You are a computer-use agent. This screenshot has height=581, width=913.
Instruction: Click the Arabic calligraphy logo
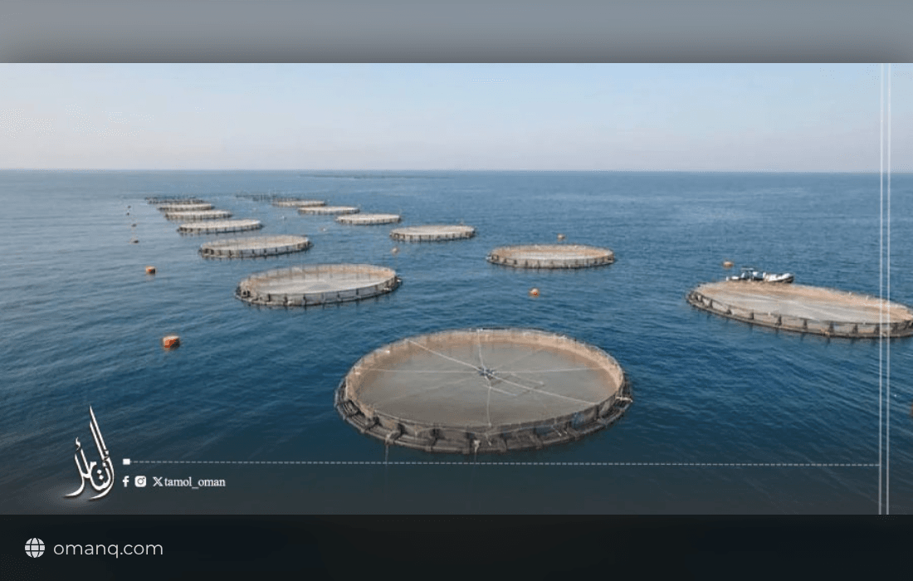(x=90, y=454)
